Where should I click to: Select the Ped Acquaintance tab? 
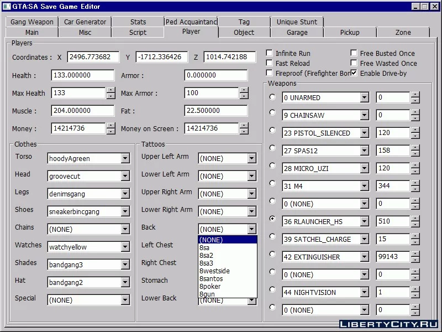191,22
